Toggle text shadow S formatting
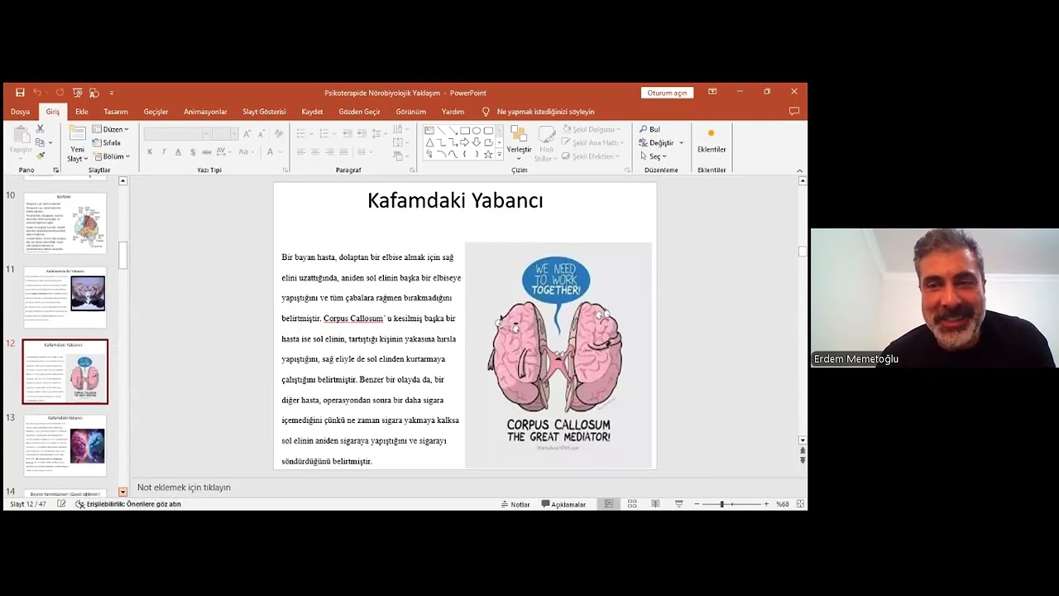Image resolution: width=1059 pixels, height=596 pixels. [193, 151]
